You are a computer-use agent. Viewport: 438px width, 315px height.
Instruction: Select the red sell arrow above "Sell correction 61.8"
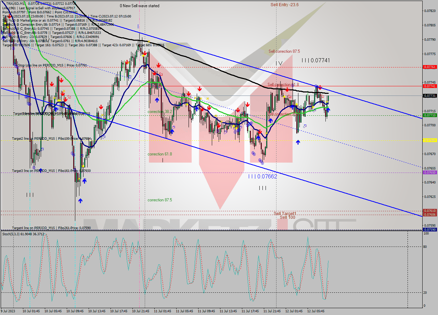pos(320,88)
